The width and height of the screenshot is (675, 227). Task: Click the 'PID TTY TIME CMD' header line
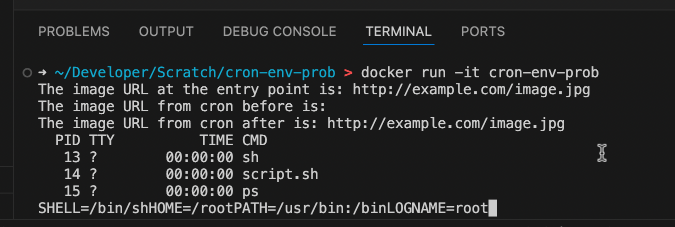click(161, 141)
